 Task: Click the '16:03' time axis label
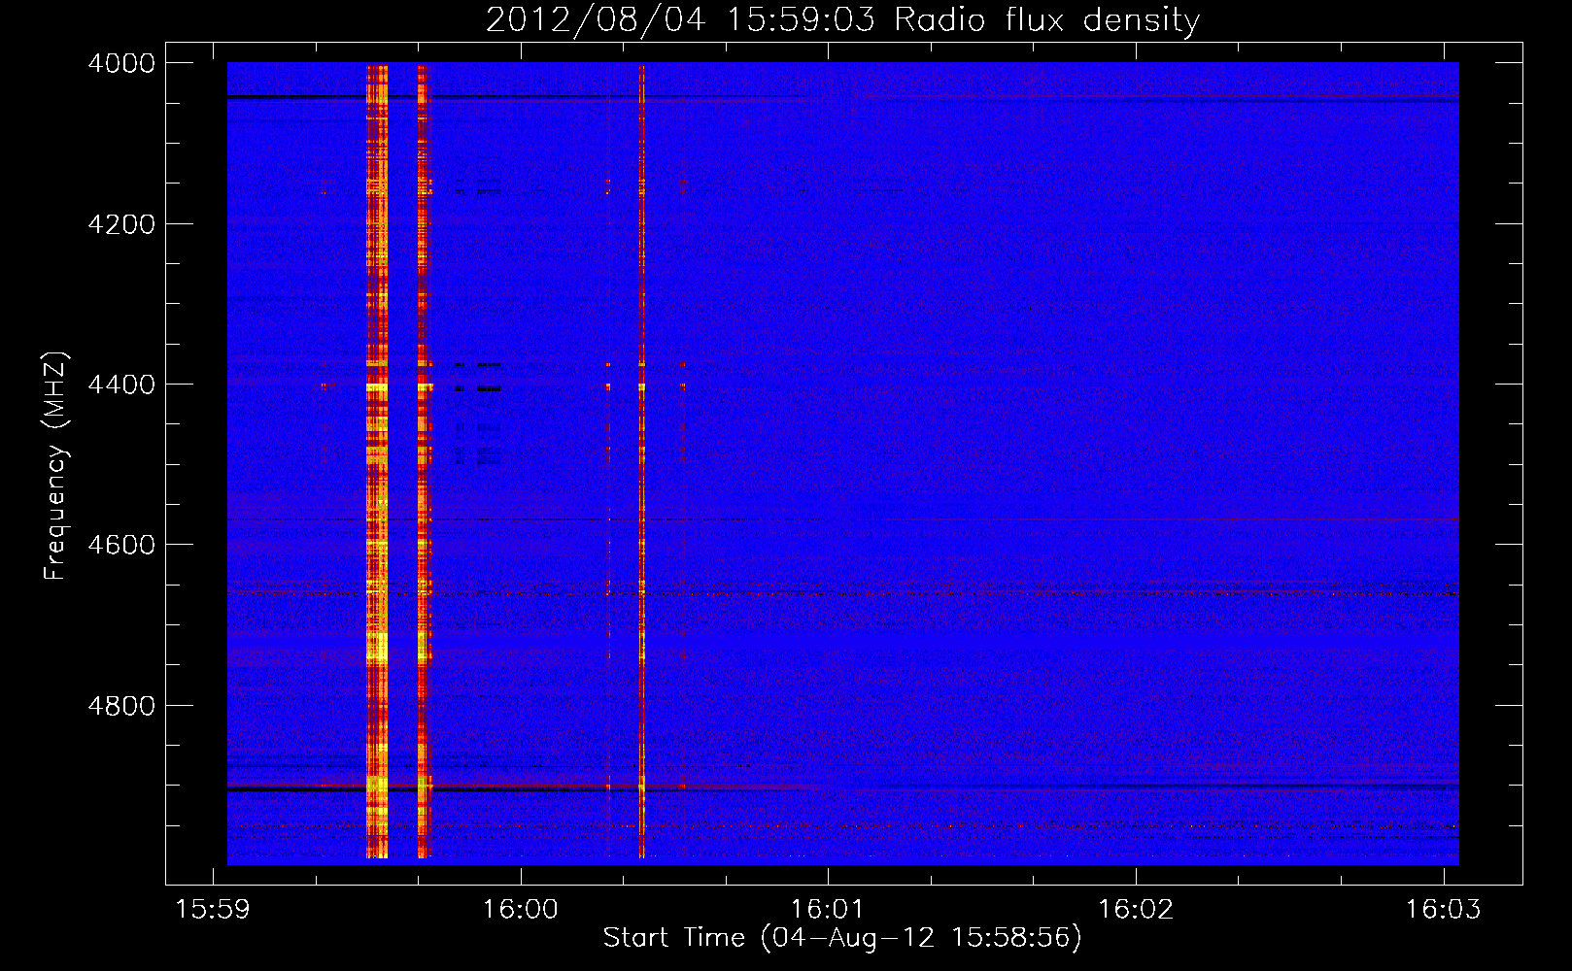point(1444,910)
